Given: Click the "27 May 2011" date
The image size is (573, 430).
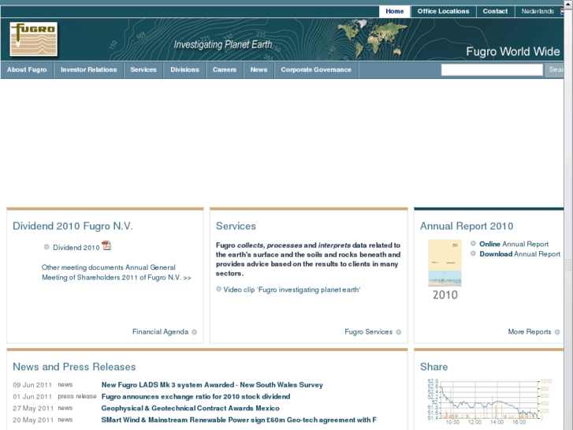Looking at the screenshot, I should pos(33,409).
